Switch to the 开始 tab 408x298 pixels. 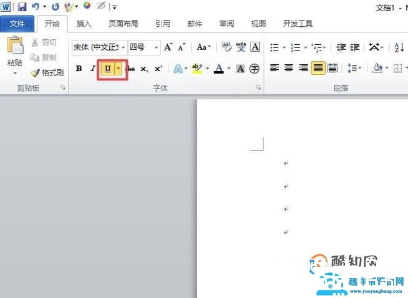click(x=52, y=24)
